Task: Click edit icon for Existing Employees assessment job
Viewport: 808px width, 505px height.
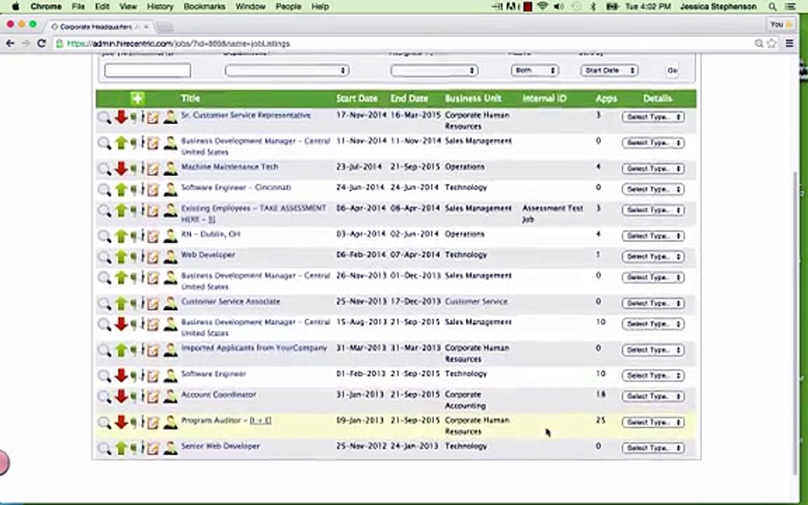Action: click(x=153, y=210)
